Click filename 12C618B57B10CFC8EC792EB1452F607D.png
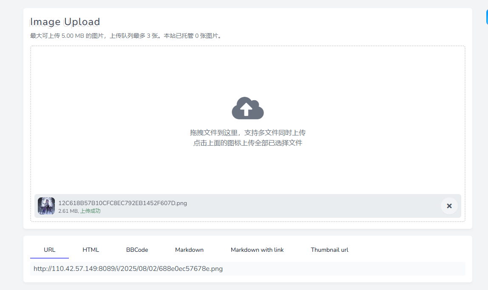The width and height of the screenshot is (488, 290). coord(122,203)
